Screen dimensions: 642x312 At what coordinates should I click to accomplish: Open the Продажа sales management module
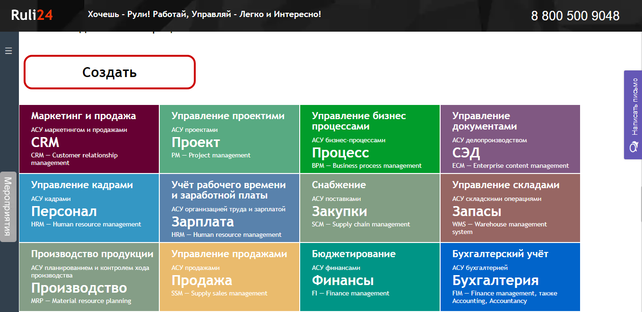point(229,277)
